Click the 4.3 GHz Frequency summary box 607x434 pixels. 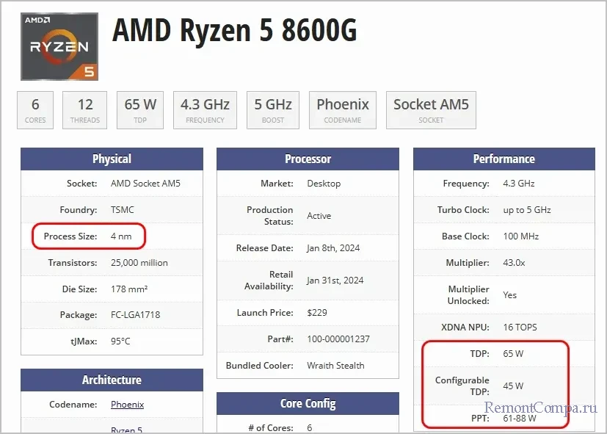click(x=205, y=110)
